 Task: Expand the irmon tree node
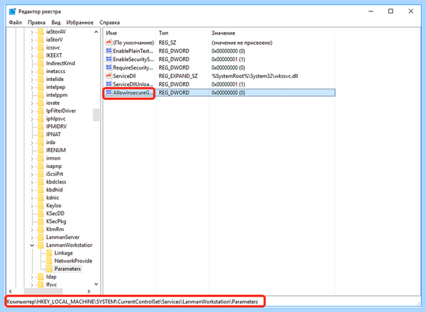[32, 158]
